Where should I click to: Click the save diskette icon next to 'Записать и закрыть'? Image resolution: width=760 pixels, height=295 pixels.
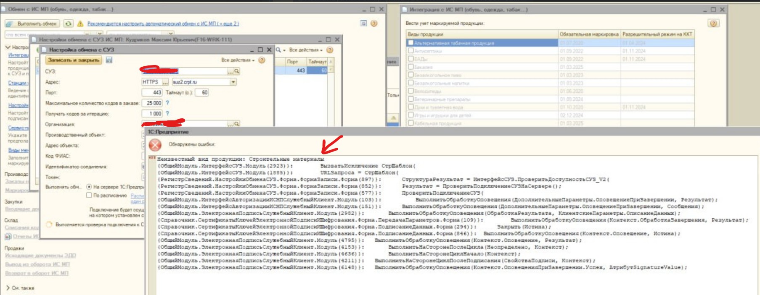(109, 60)
